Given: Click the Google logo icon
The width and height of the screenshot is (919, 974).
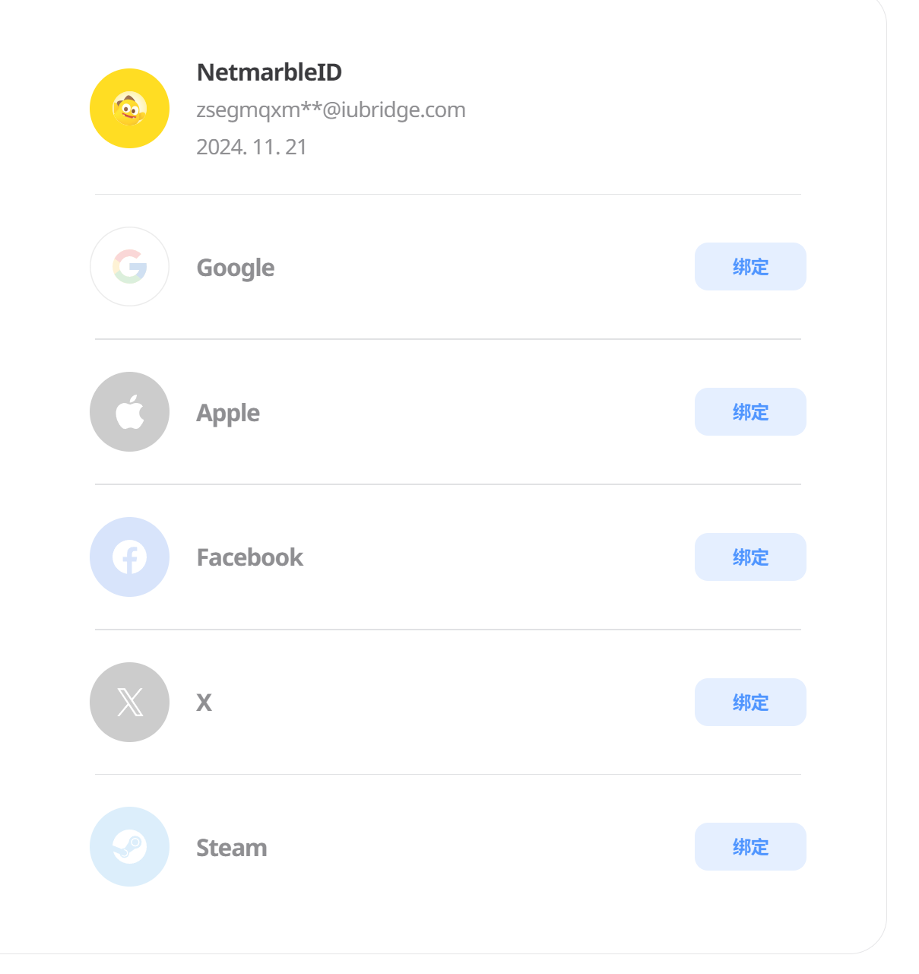Looking at the screenshot, I should (x=129, y=267).
